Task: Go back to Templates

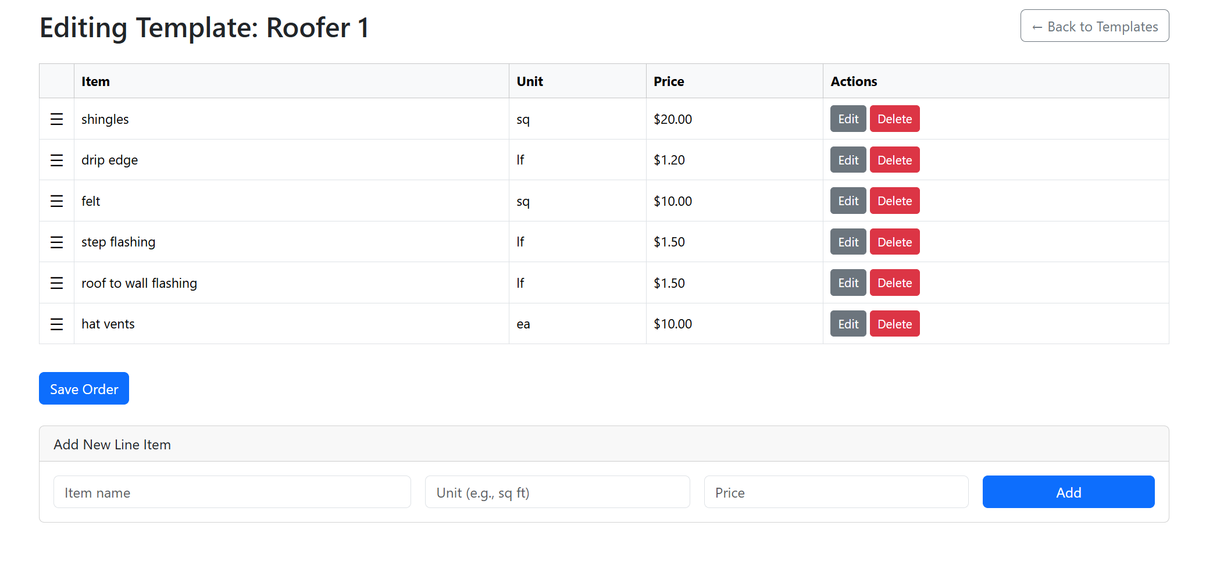Action: pyautogui.click(x=1094, y=26)
